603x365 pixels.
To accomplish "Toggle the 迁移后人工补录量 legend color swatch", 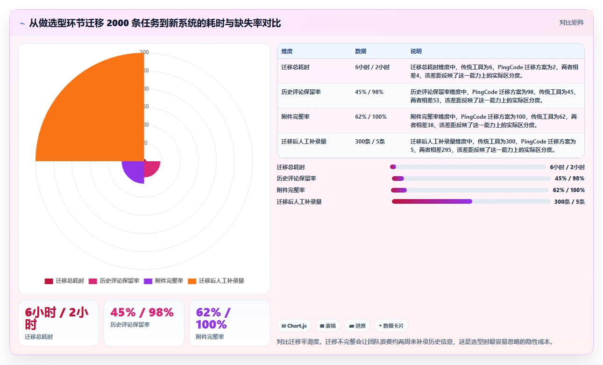I will tap(192, 281).
